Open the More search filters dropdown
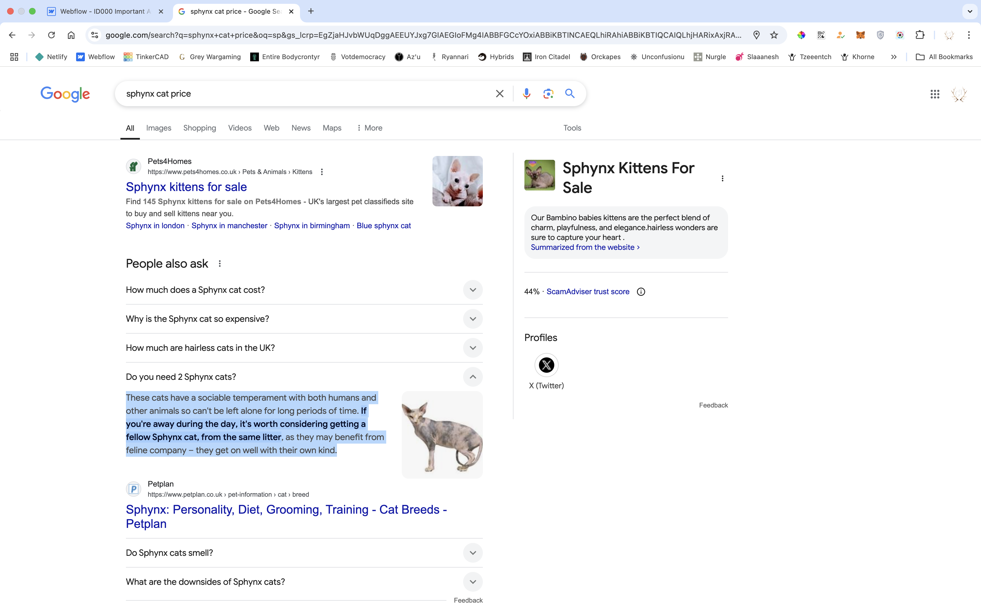The image size is (981, 613). pos(369,128)
